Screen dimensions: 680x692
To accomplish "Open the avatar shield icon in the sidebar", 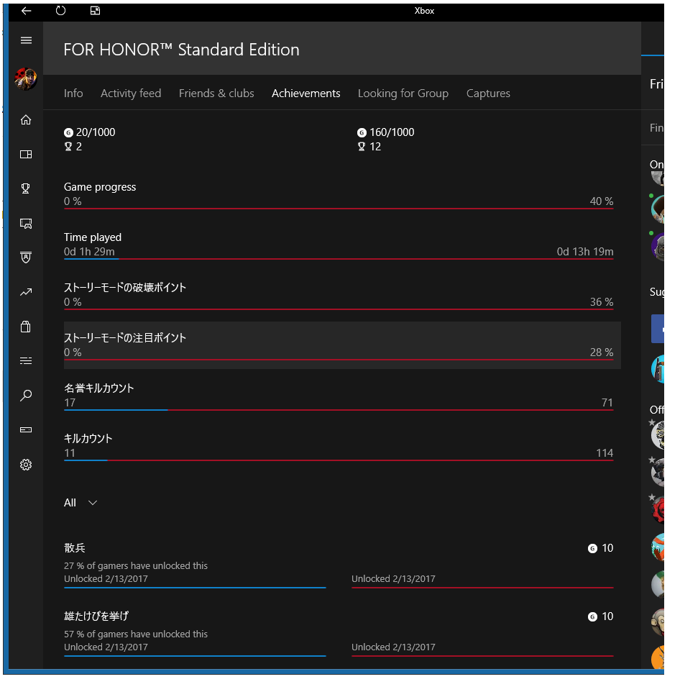I will point(26,257).
